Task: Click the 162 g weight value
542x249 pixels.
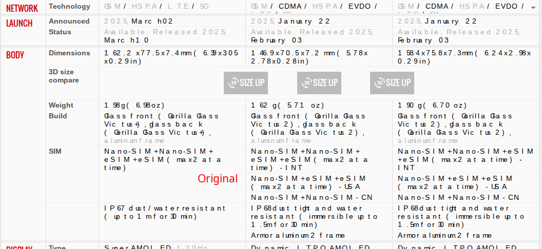Action: (x=287, y=105)
